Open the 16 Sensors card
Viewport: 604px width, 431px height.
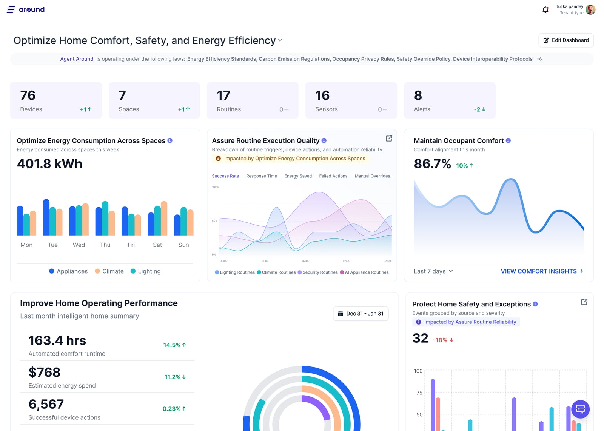[351, 100]
